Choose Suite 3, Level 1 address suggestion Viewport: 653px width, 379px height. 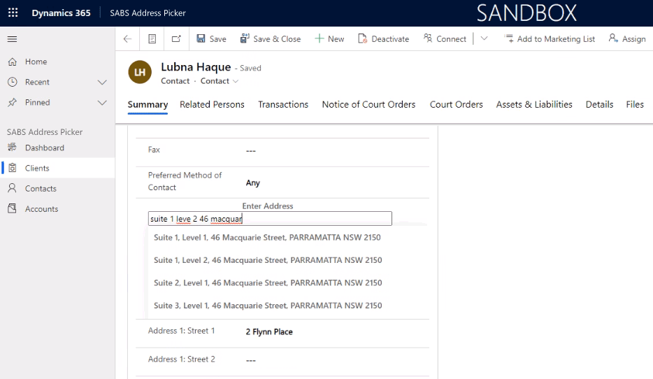click(x=268, y=306)
